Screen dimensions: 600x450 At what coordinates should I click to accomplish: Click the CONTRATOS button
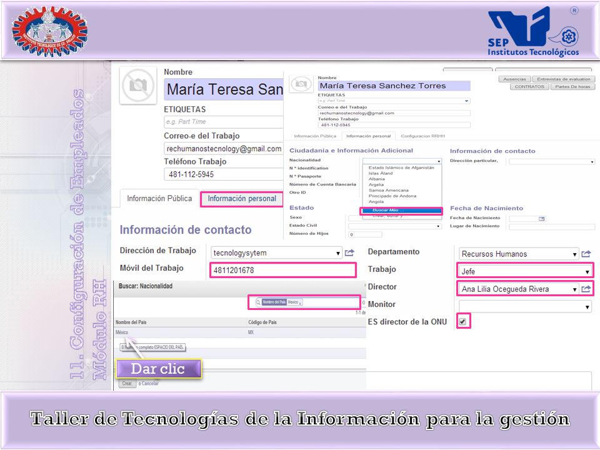click(x=529, y=87)
